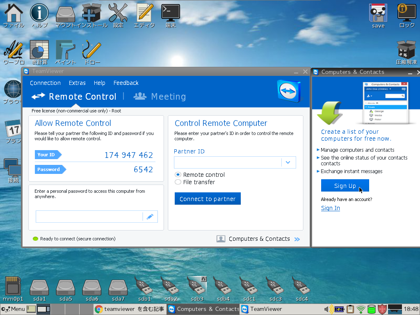Click the red firewall shield tray icon

click(x=382, y=309)
